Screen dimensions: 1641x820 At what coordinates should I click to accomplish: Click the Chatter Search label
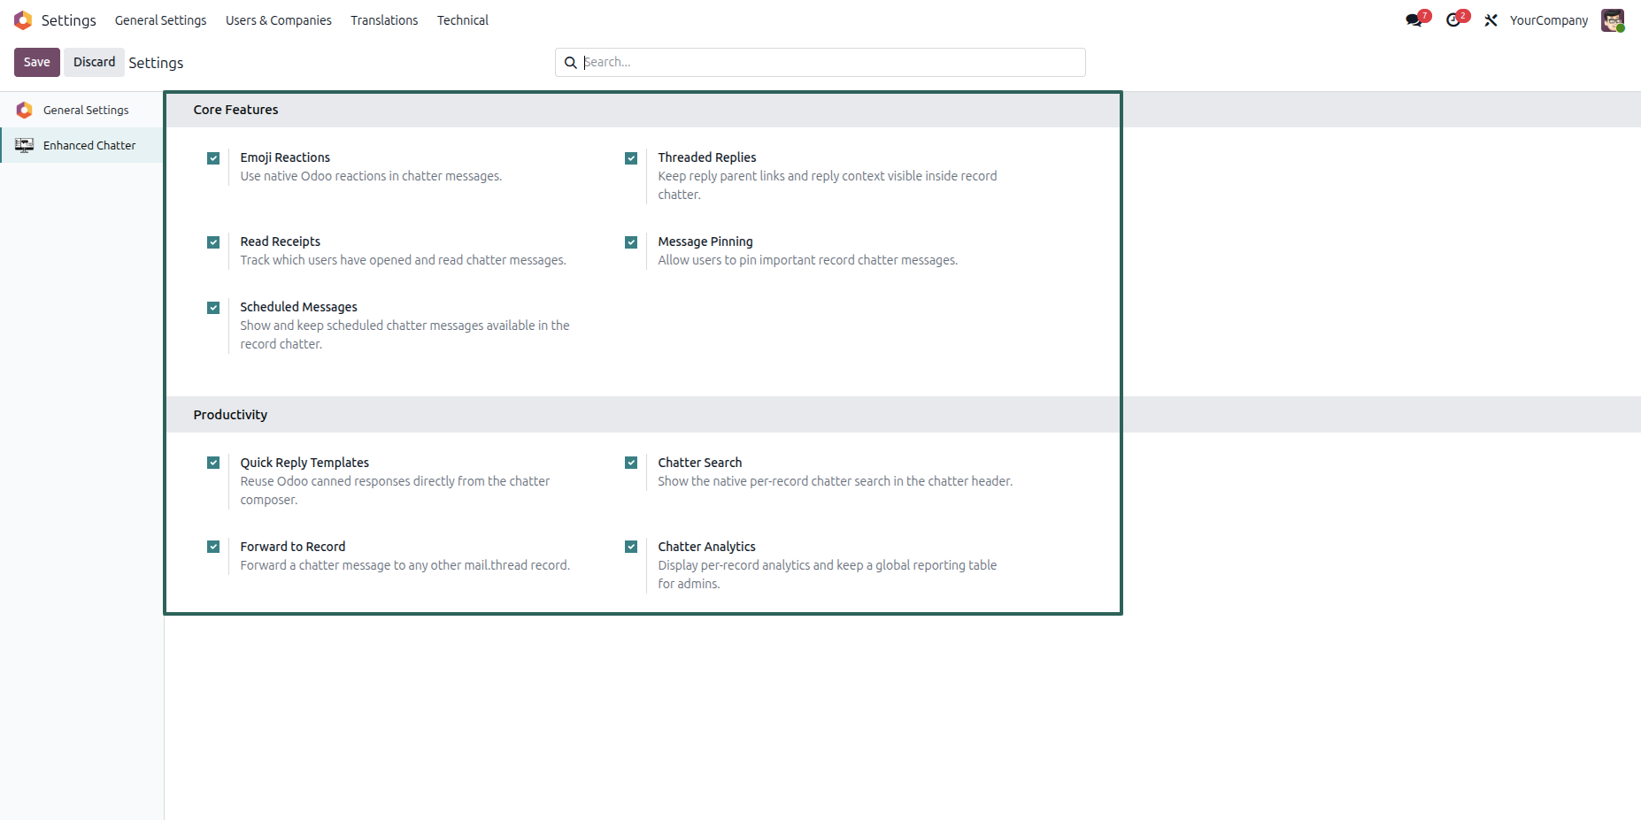pos(700,463)
